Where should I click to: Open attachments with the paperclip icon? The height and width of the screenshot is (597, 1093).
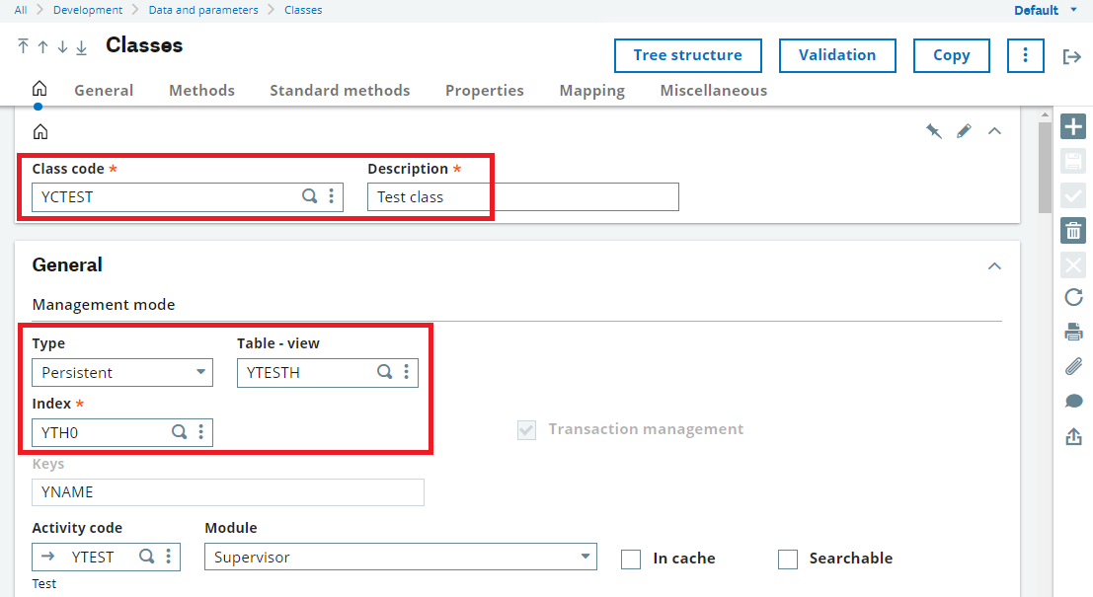coord(1072,366)
